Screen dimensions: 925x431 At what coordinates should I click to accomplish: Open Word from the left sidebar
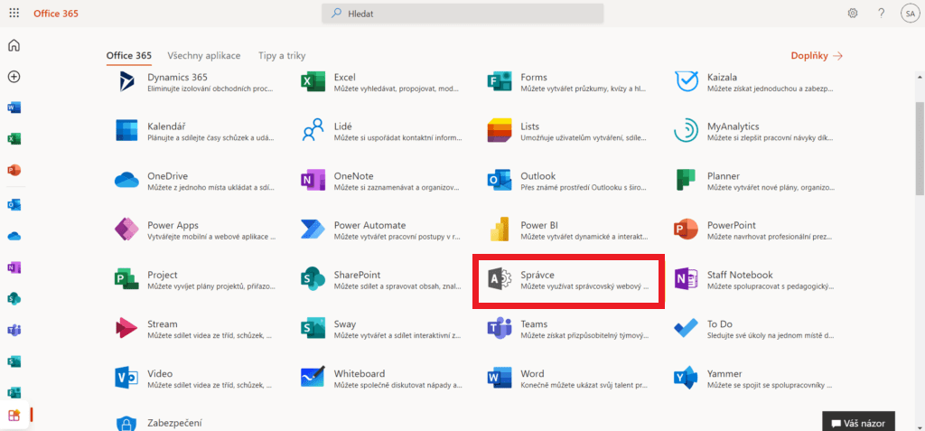pos(14,108)
